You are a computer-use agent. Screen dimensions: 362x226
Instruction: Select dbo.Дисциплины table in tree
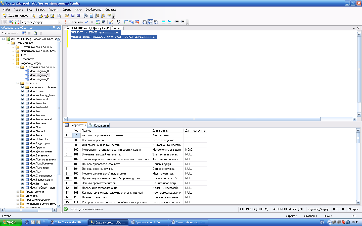click(41, 151)
